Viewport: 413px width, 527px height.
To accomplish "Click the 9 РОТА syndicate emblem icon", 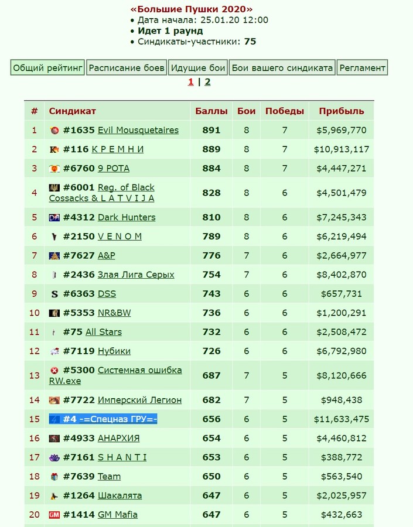I will pos(54,169).
